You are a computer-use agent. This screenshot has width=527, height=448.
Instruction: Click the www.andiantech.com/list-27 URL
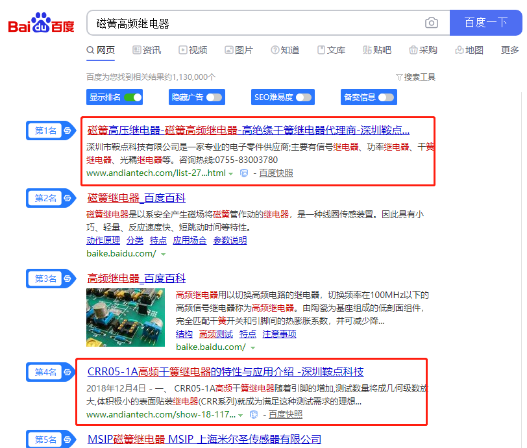156,173
